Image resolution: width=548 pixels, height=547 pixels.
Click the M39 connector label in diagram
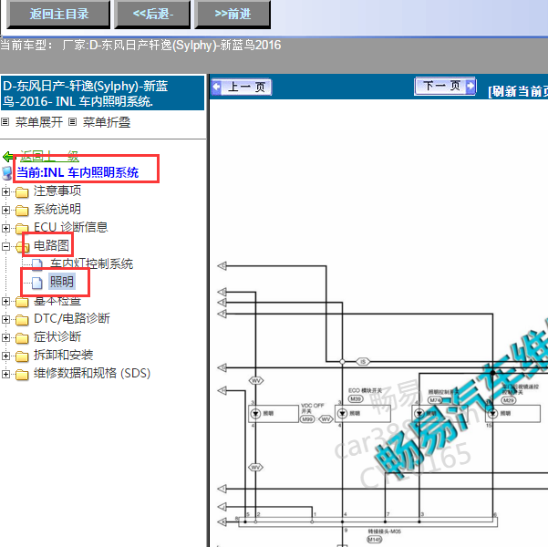[x=356, y=398]
